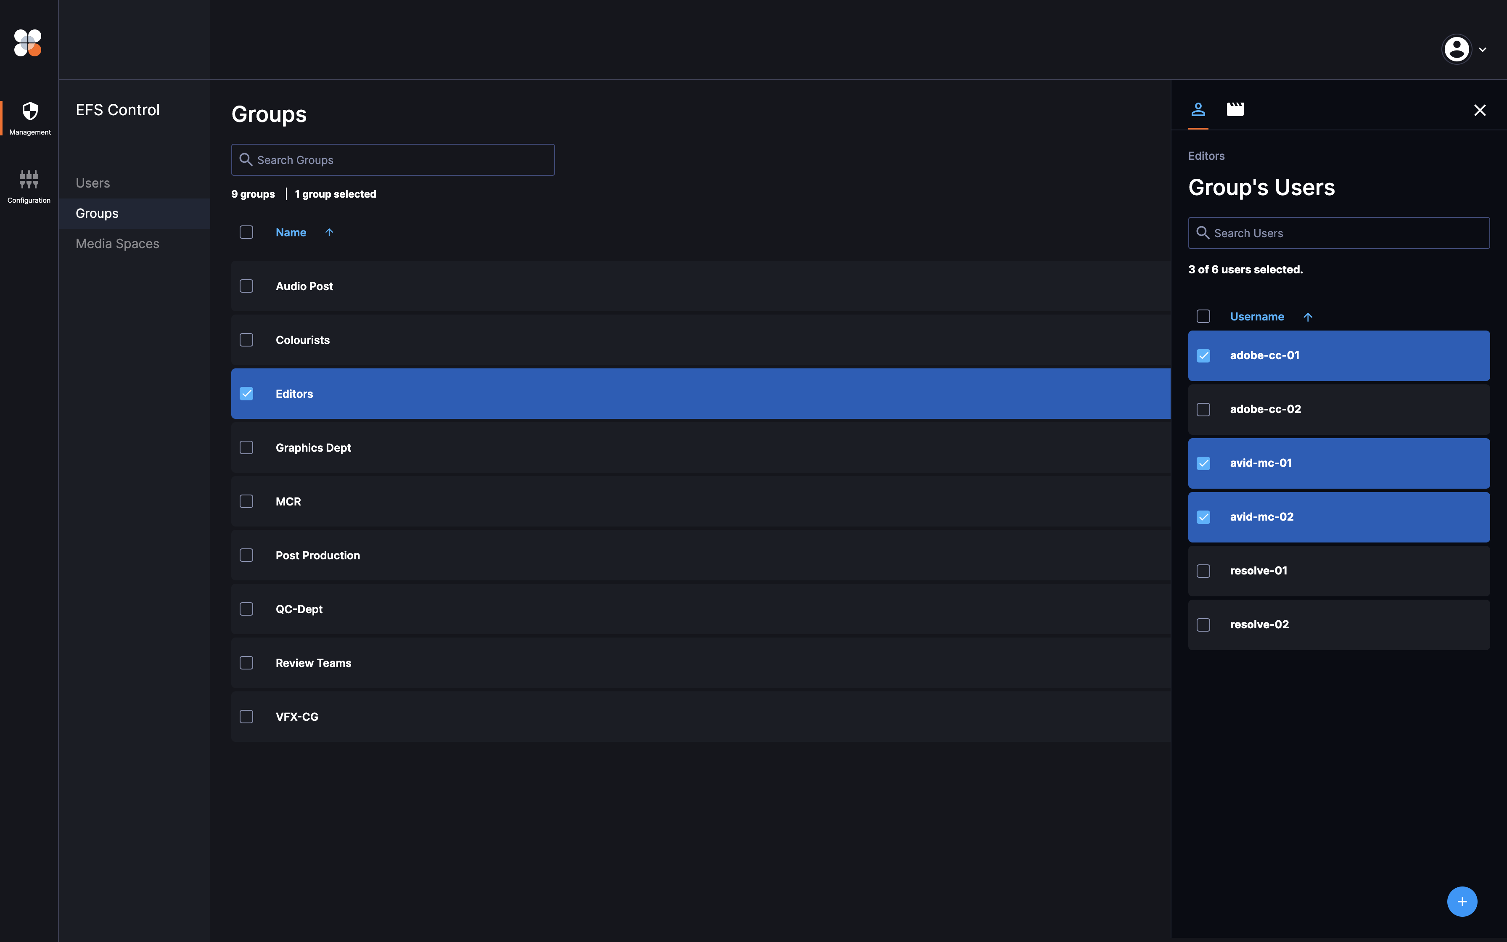Click the Username sort arrow
Screen dimensions: 1507x942
point(1308,317)
